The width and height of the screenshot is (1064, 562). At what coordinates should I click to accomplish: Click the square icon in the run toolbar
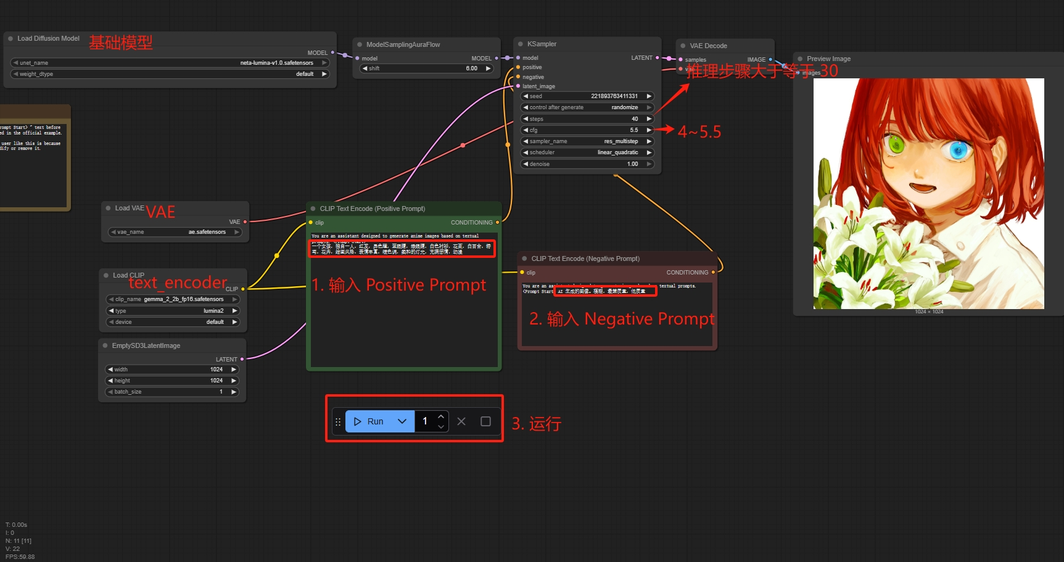(485, 421)
